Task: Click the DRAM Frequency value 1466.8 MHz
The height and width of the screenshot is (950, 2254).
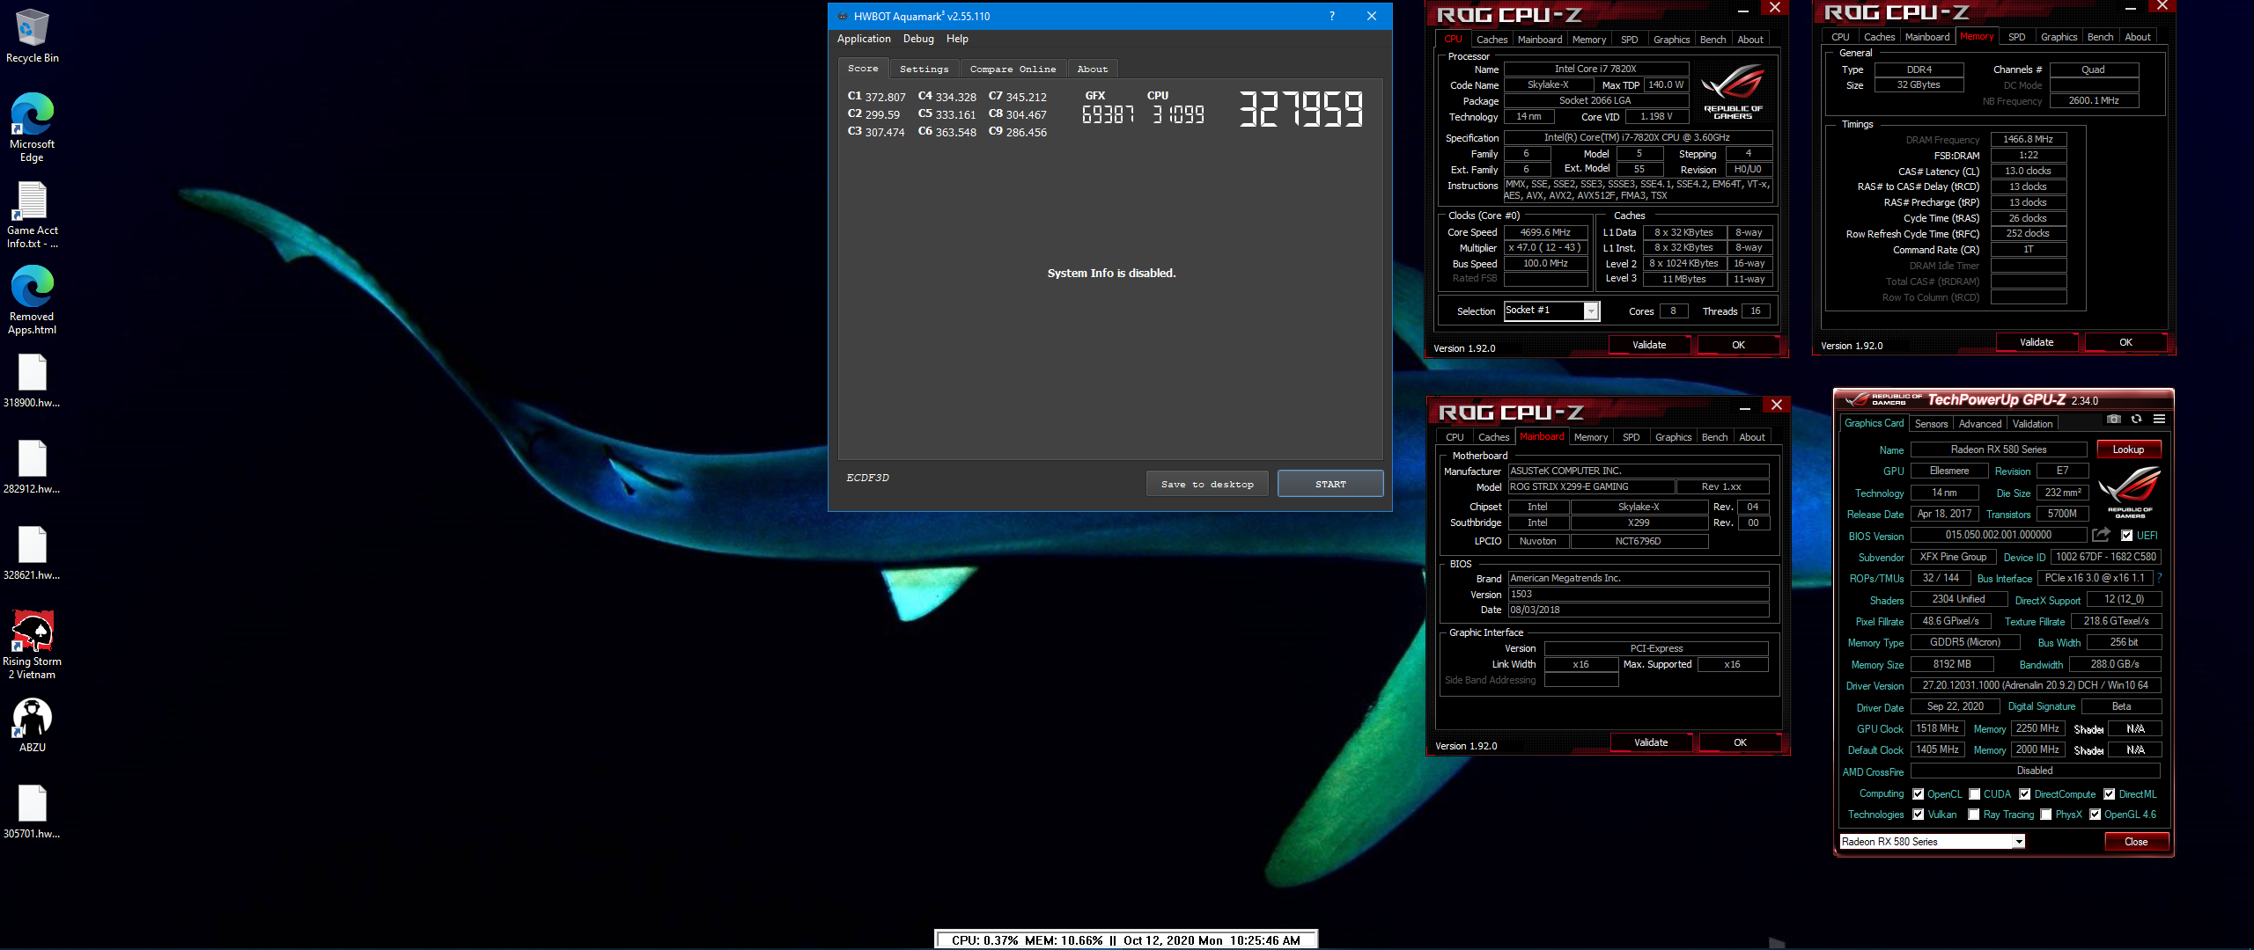Action: (x=2028, y=139)
